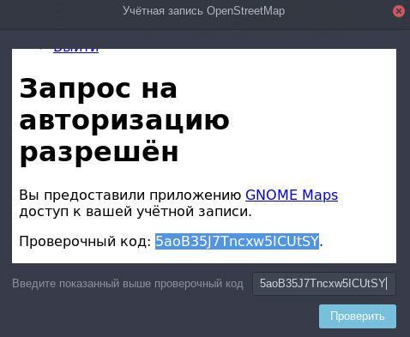The height and width of the screenshot is (337, 410).
Task: Click the highlighted code 5aoB35J7Tncxw5ICUtSY
Action: click(237, 241)
